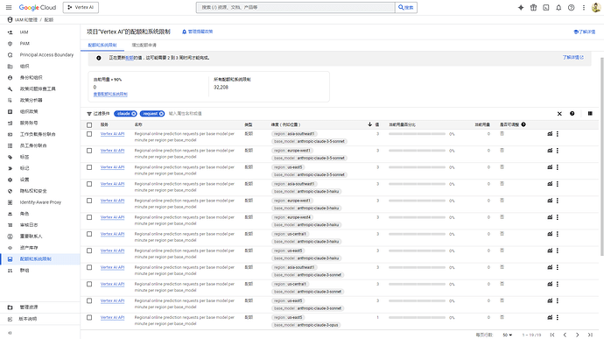Screen dimensions: 604x339
Task: Check the europe-west1 claude-3-haiku row
Action: (x=89, y=201)
